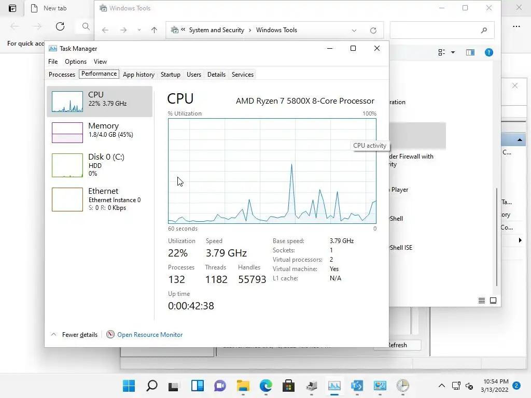Switch to the Processes tab
The height and width of the screenshot is (398, 531).
click(x=62, y=75)
